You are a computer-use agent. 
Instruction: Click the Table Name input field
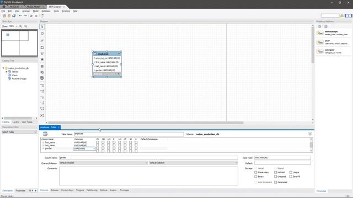click(129, 134)
